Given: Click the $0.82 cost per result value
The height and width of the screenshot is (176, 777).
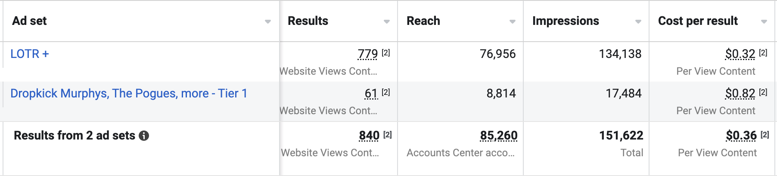Looking at the screenshot, I should tap(740, 93).
